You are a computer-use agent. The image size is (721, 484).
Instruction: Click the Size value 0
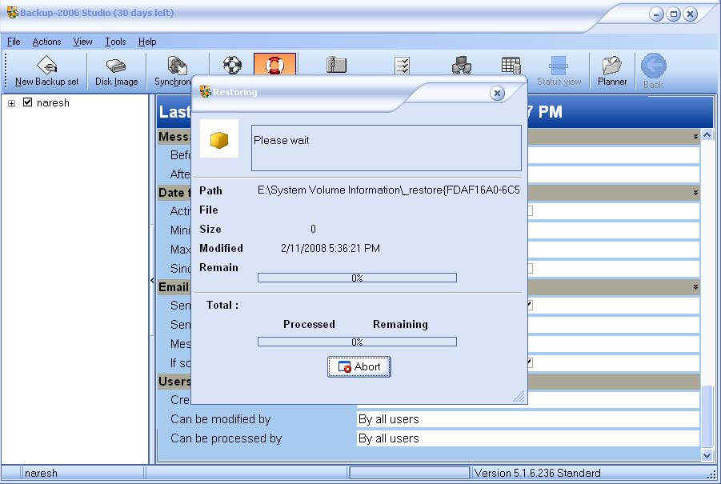(x=313, y=230)
